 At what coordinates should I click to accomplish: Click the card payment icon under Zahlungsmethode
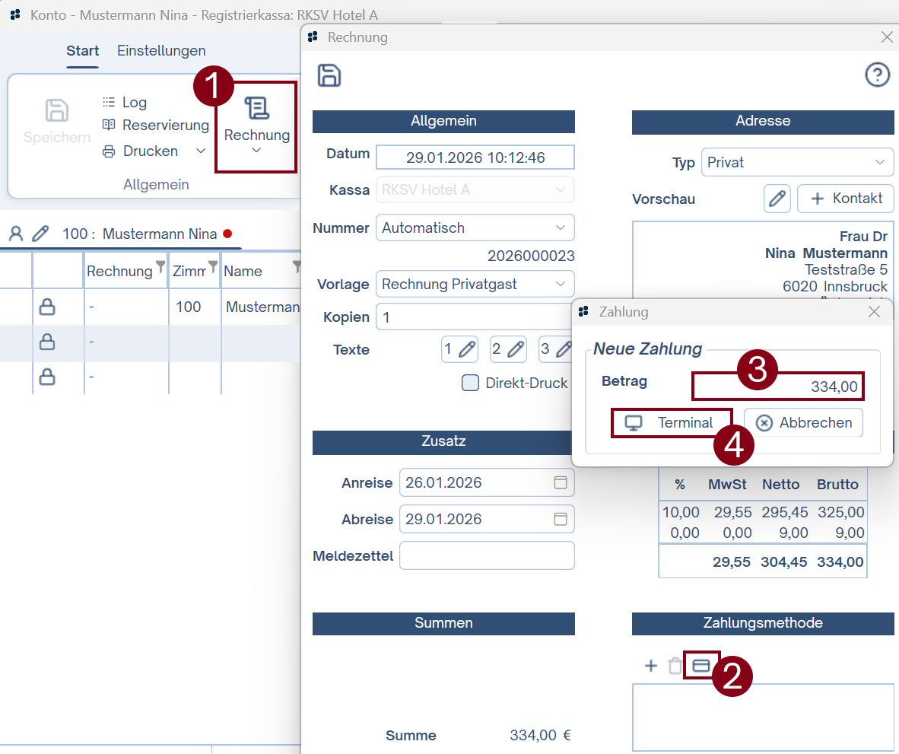click(x=701, y=666)
